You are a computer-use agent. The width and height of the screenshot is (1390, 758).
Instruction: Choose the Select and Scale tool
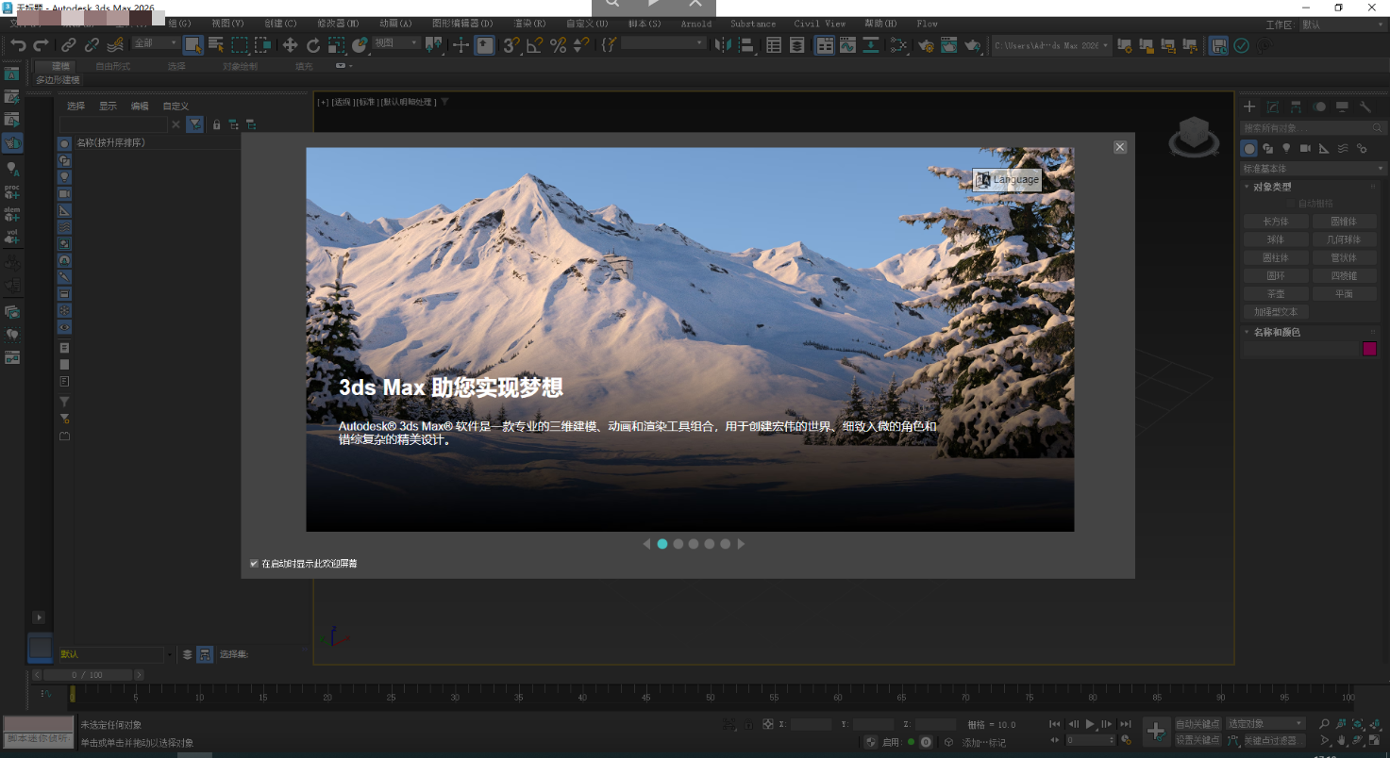coord(337,44)
